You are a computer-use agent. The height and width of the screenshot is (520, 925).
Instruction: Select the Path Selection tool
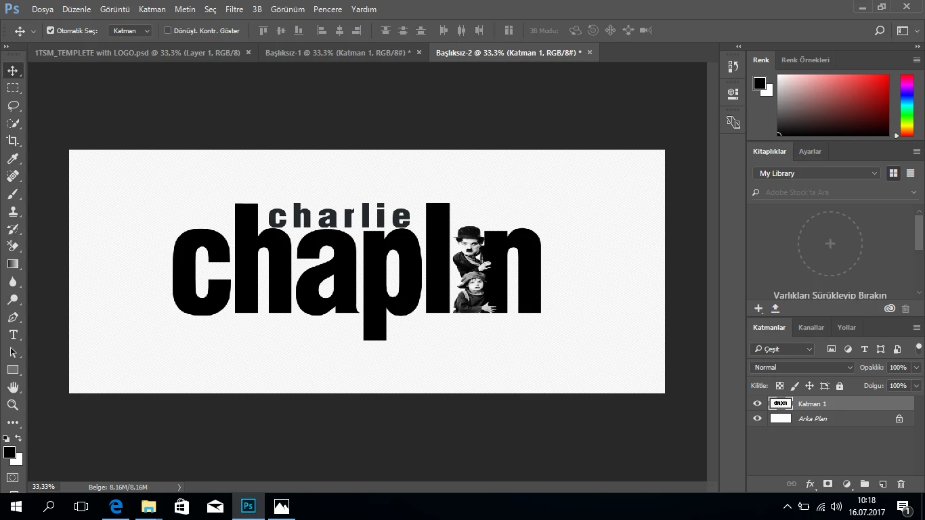click(x=12, y=352)
